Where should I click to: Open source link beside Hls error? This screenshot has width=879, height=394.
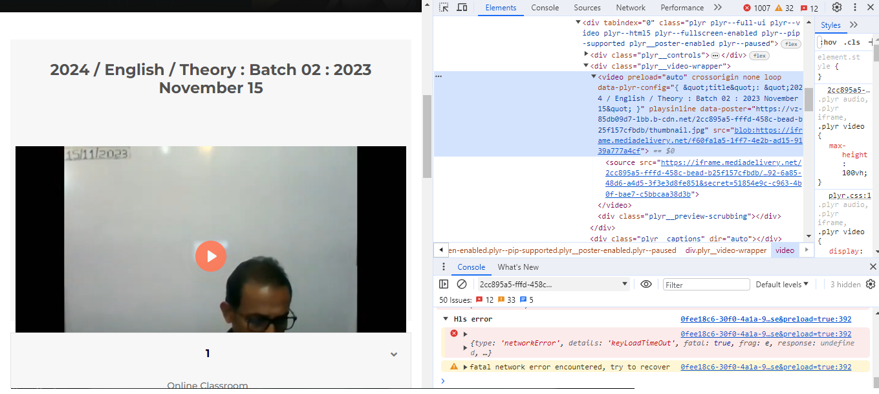pyautogui.click(x=766, y=319)
